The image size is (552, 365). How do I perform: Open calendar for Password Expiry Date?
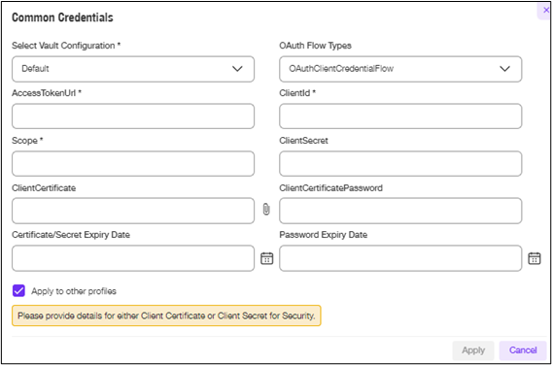[535, 258]
